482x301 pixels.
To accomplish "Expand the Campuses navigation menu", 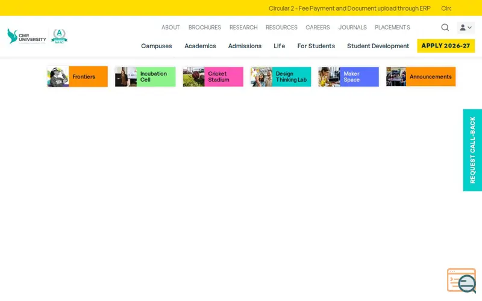I will pos(157,46).
